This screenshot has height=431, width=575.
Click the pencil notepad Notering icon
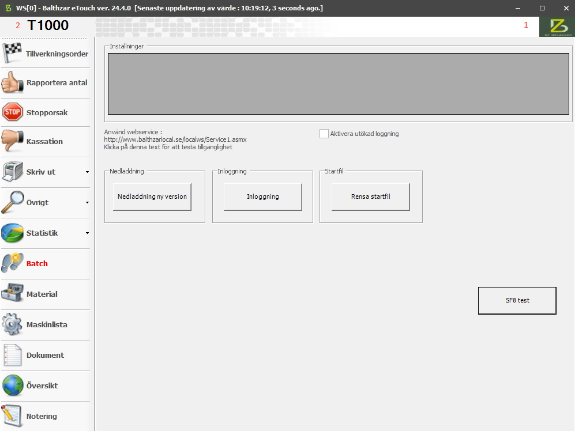click(13, 416)
